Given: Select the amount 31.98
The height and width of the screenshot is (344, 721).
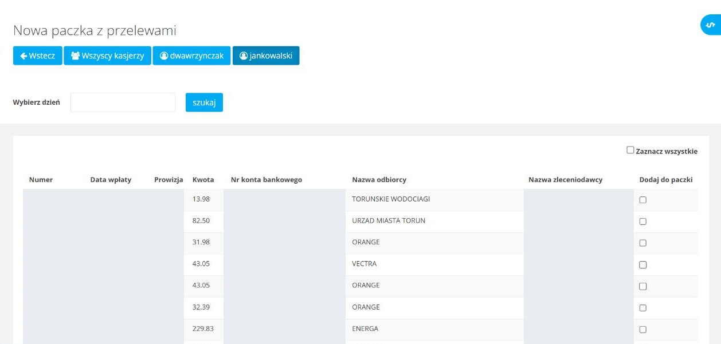Looking at the screenshot, I should point(201,242).
